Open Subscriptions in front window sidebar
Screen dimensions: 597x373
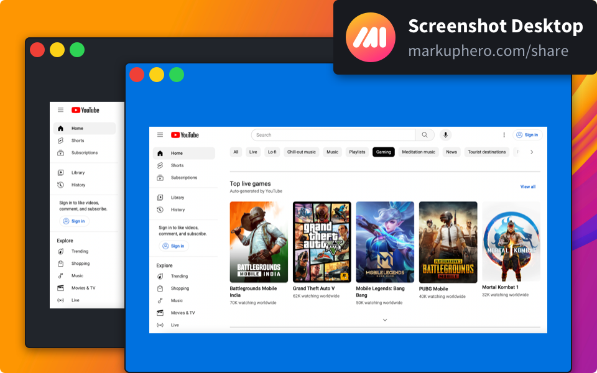[184, 177]
